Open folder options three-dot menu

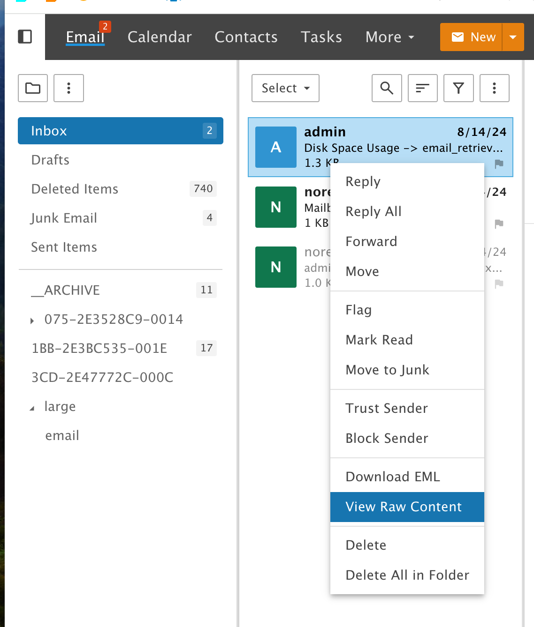tap(69, 88)
